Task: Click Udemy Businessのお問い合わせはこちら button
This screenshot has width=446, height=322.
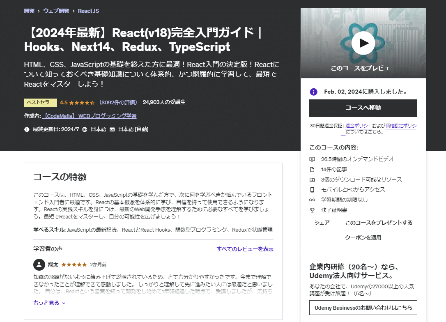Action: coord(363,308)
